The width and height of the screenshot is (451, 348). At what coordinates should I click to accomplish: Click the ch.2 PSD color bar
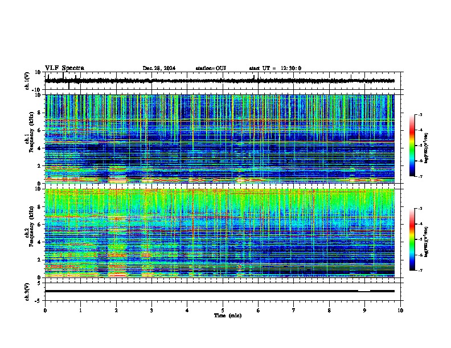pos(412,239)
